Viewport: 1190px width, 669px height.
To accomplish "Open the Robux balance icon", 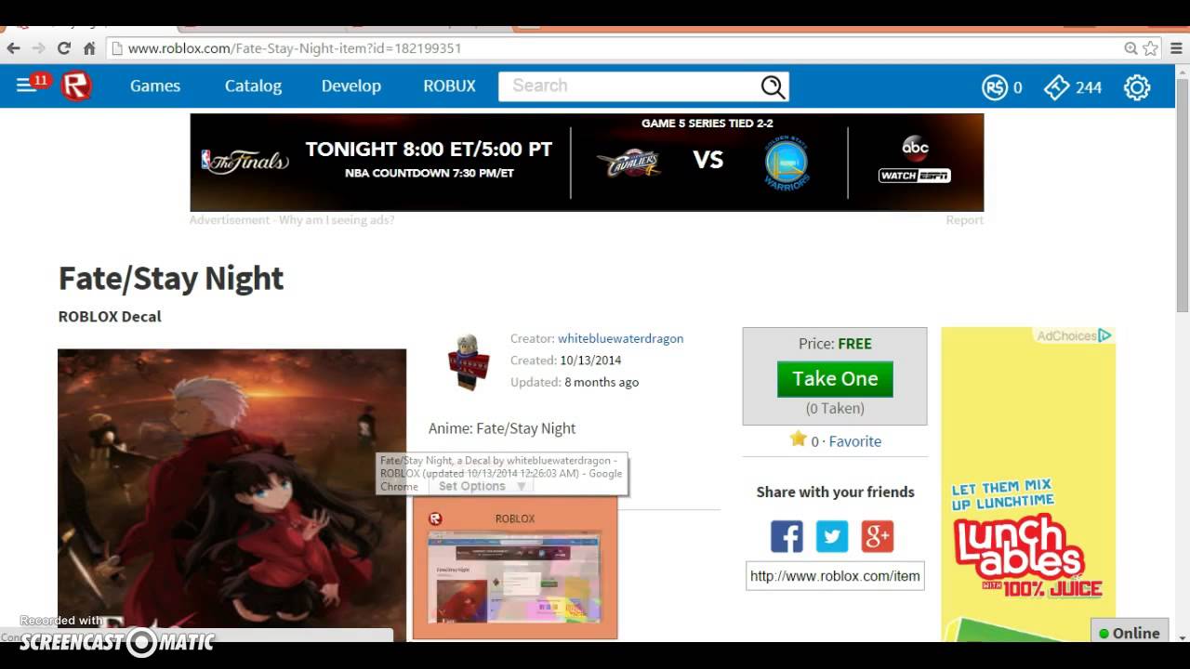I will [x=994, y=87].
